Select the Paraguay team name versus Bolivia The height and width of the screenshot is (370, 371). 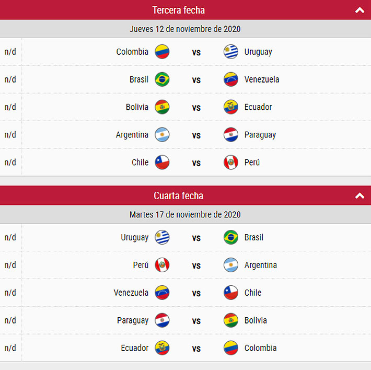[133, 320]
